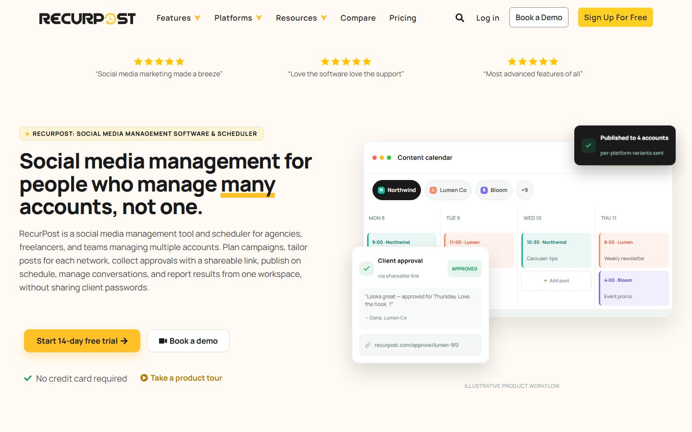Open the 9:00 Northwind post on Monday
This screenshot has width=692, height=432.
click(402, 240)
